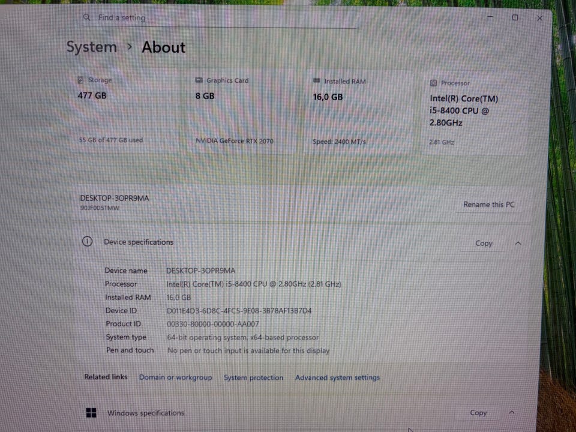Select the Speed: 2400 MT/s text

[339, 142]
